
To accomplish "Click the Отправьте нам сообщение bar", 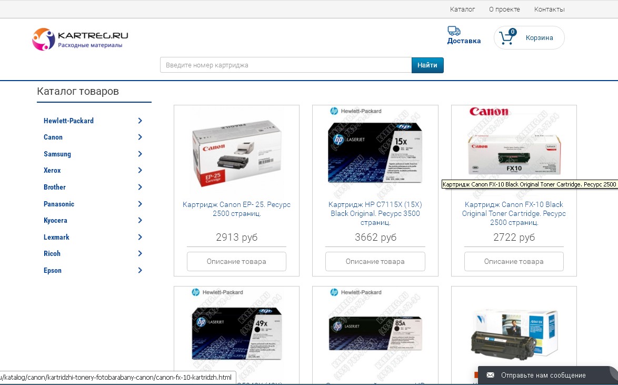I will point(548,375).
